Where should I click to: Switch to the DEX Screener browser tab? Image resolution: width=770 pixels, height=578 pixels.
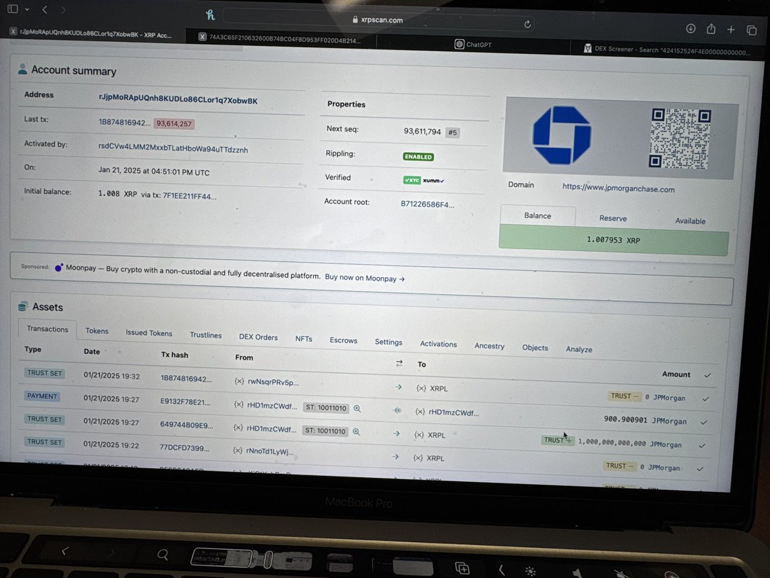(x=667, y=49)
